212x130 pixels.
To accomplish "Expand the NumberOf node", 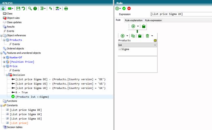I will (4, 58).
